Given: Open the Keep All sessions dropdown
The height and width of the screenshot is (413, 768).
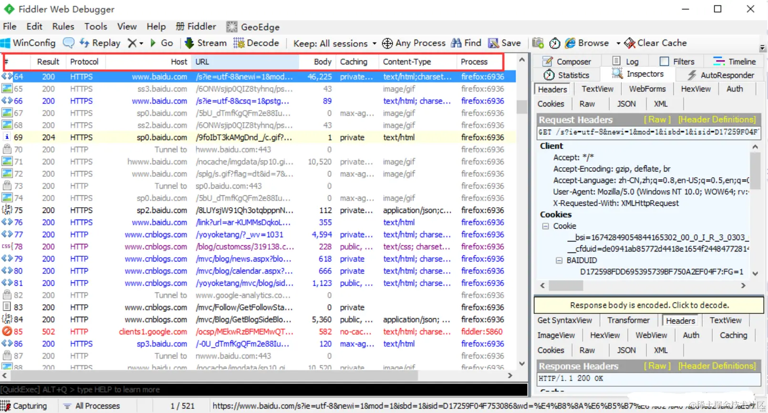Looking at the screenshot, I should 335,43.
